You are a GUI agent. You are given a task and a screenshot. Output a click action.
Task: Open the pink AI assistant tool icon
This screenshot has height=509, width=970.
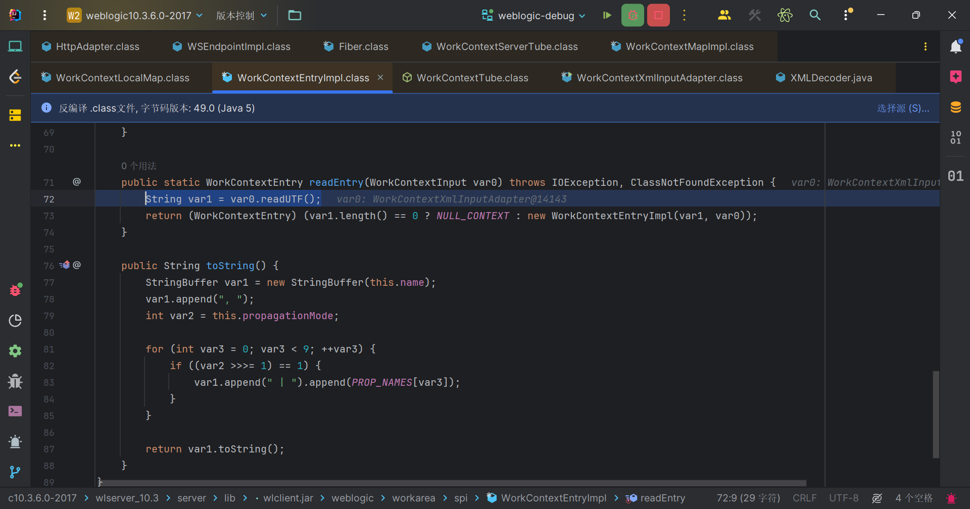955,77
